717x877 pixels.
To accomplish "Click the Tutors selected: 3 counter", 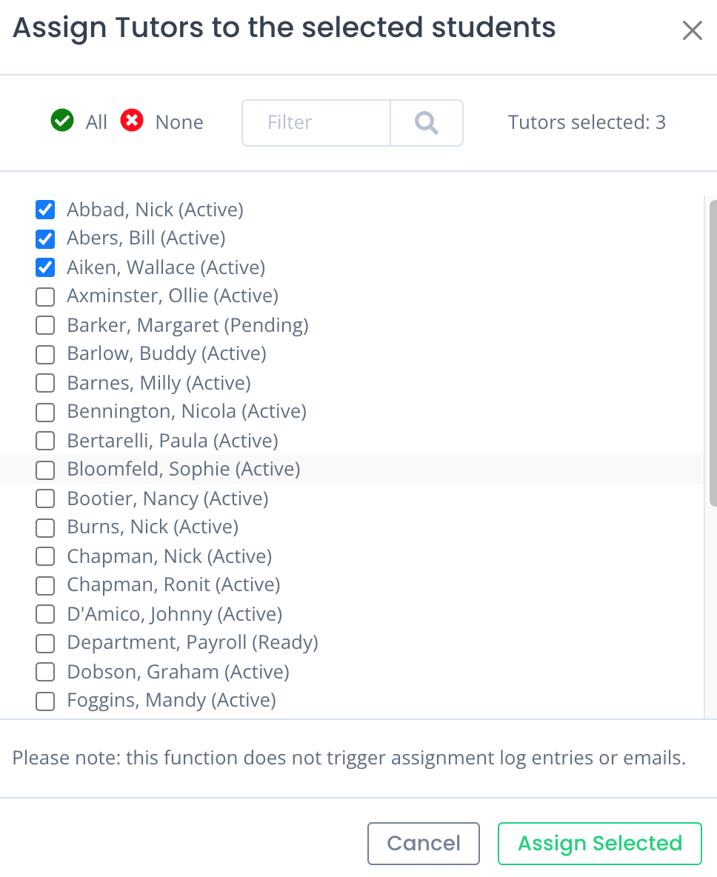I will coord(587,122).
